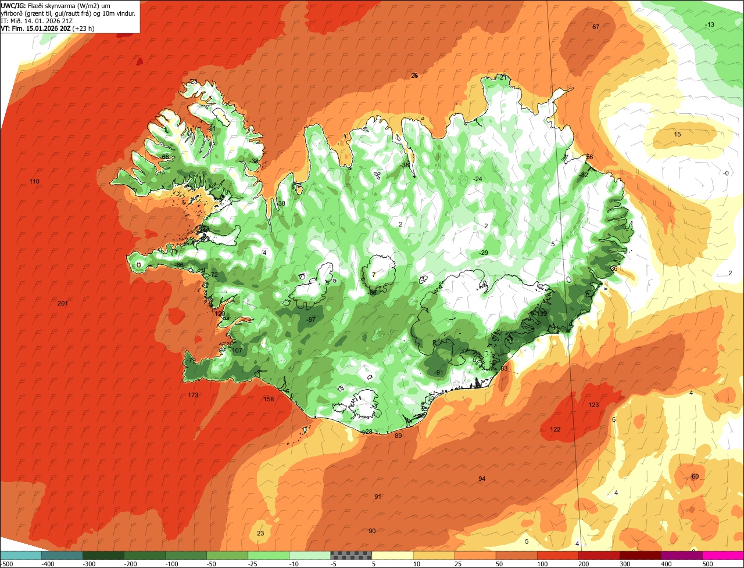Click the flux value "-87" on the map
Screen dimensions: 744x568
click(311, 319)
